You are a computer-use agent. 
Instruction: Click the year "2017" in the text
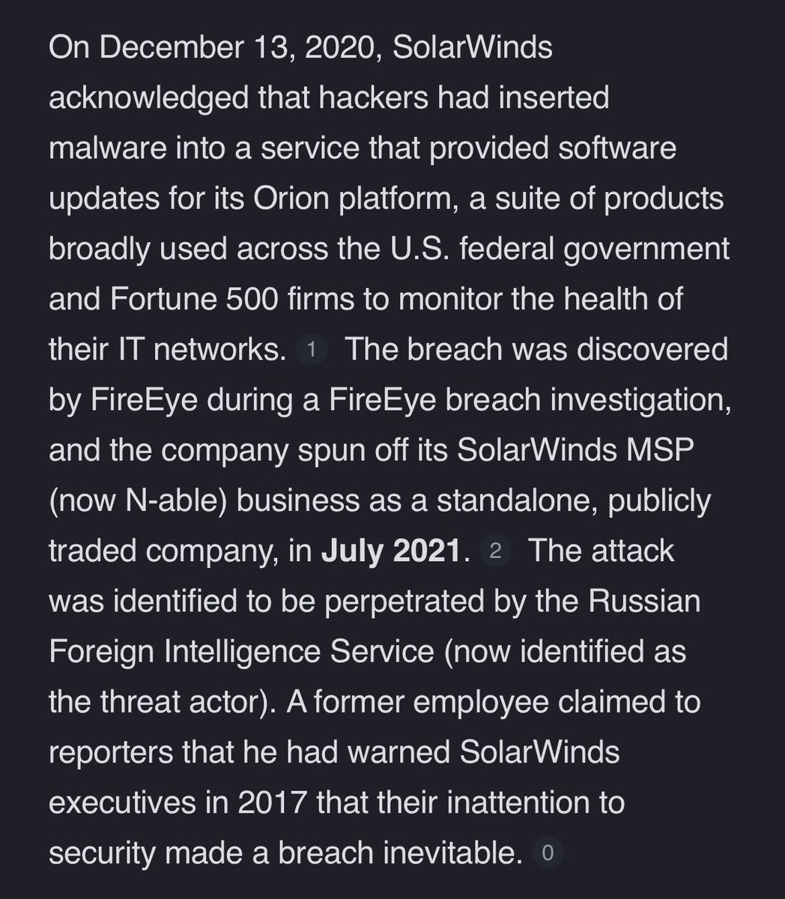coord(271,802)
